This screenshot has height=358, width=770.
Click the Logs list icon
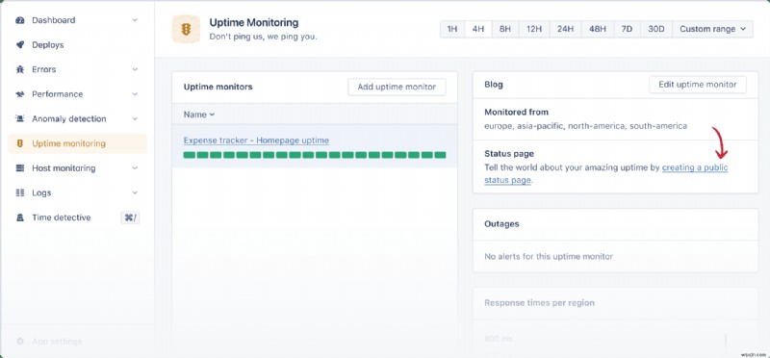(x=20, y=192)
